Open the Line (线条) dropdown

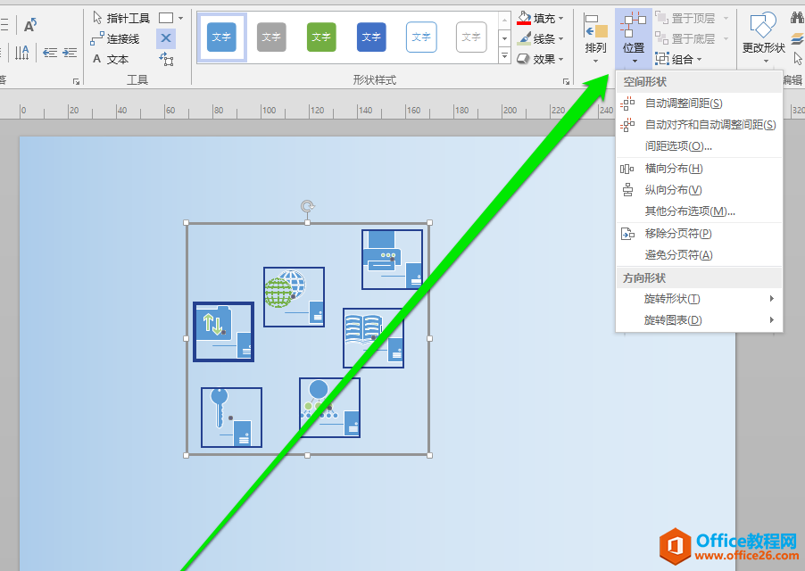pyautogui.click(x=541, y=38)
